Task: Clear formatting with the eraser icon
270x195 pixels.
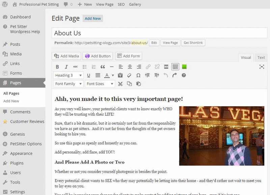Action: tap(129, 75)
